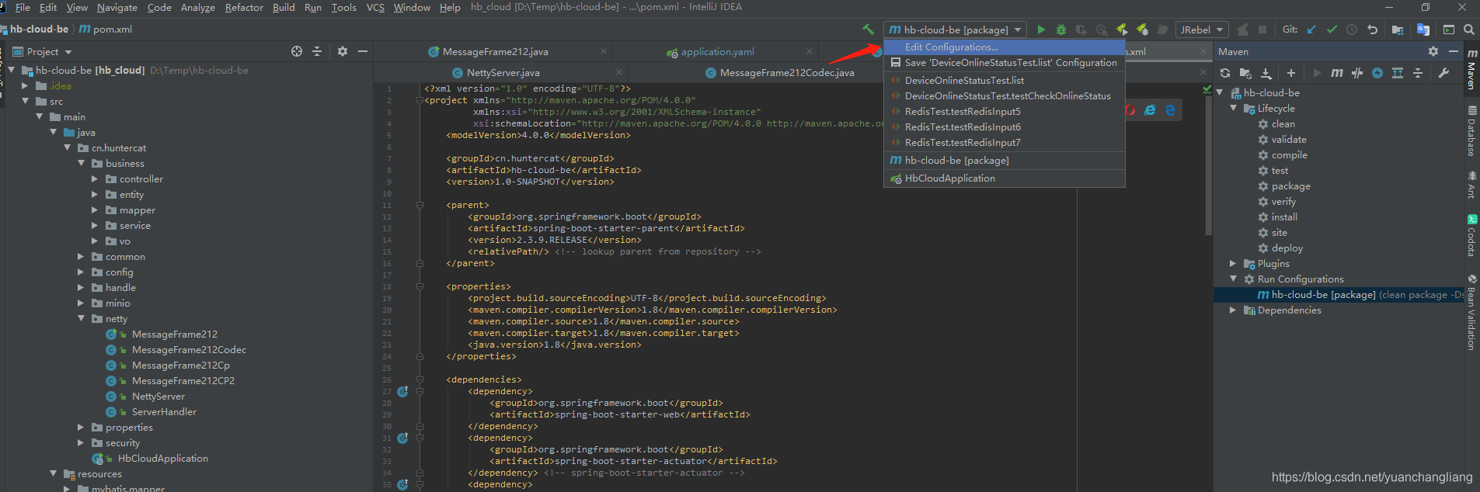Screen dimensions: 1480x492
Task: Click the Git Update Project arrow
Action: coord(1311,29)
